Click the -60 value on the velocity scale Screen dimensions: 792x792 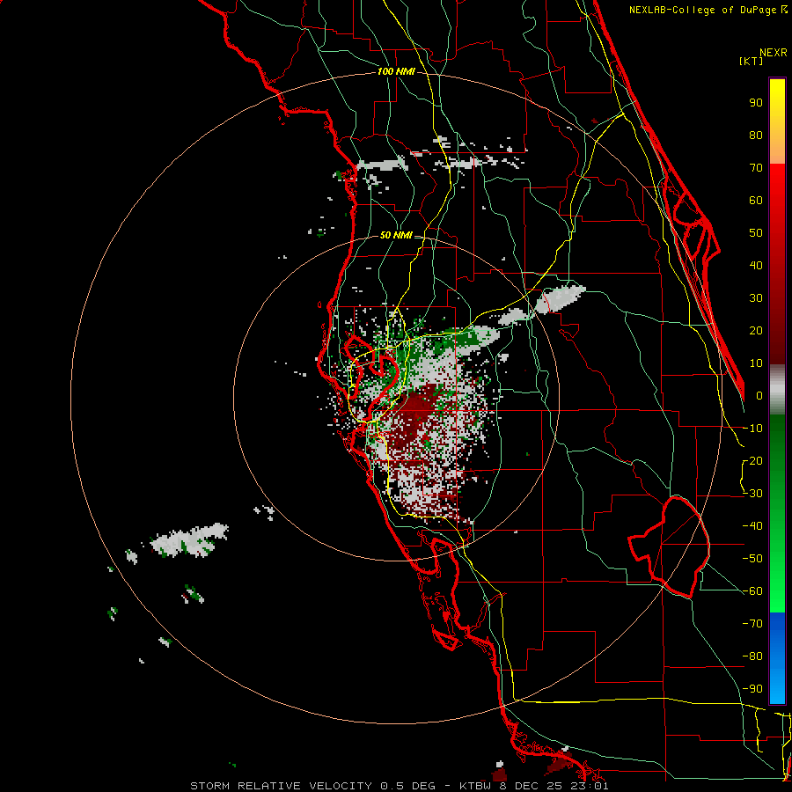pyautogui.click(x=752, y=591)
